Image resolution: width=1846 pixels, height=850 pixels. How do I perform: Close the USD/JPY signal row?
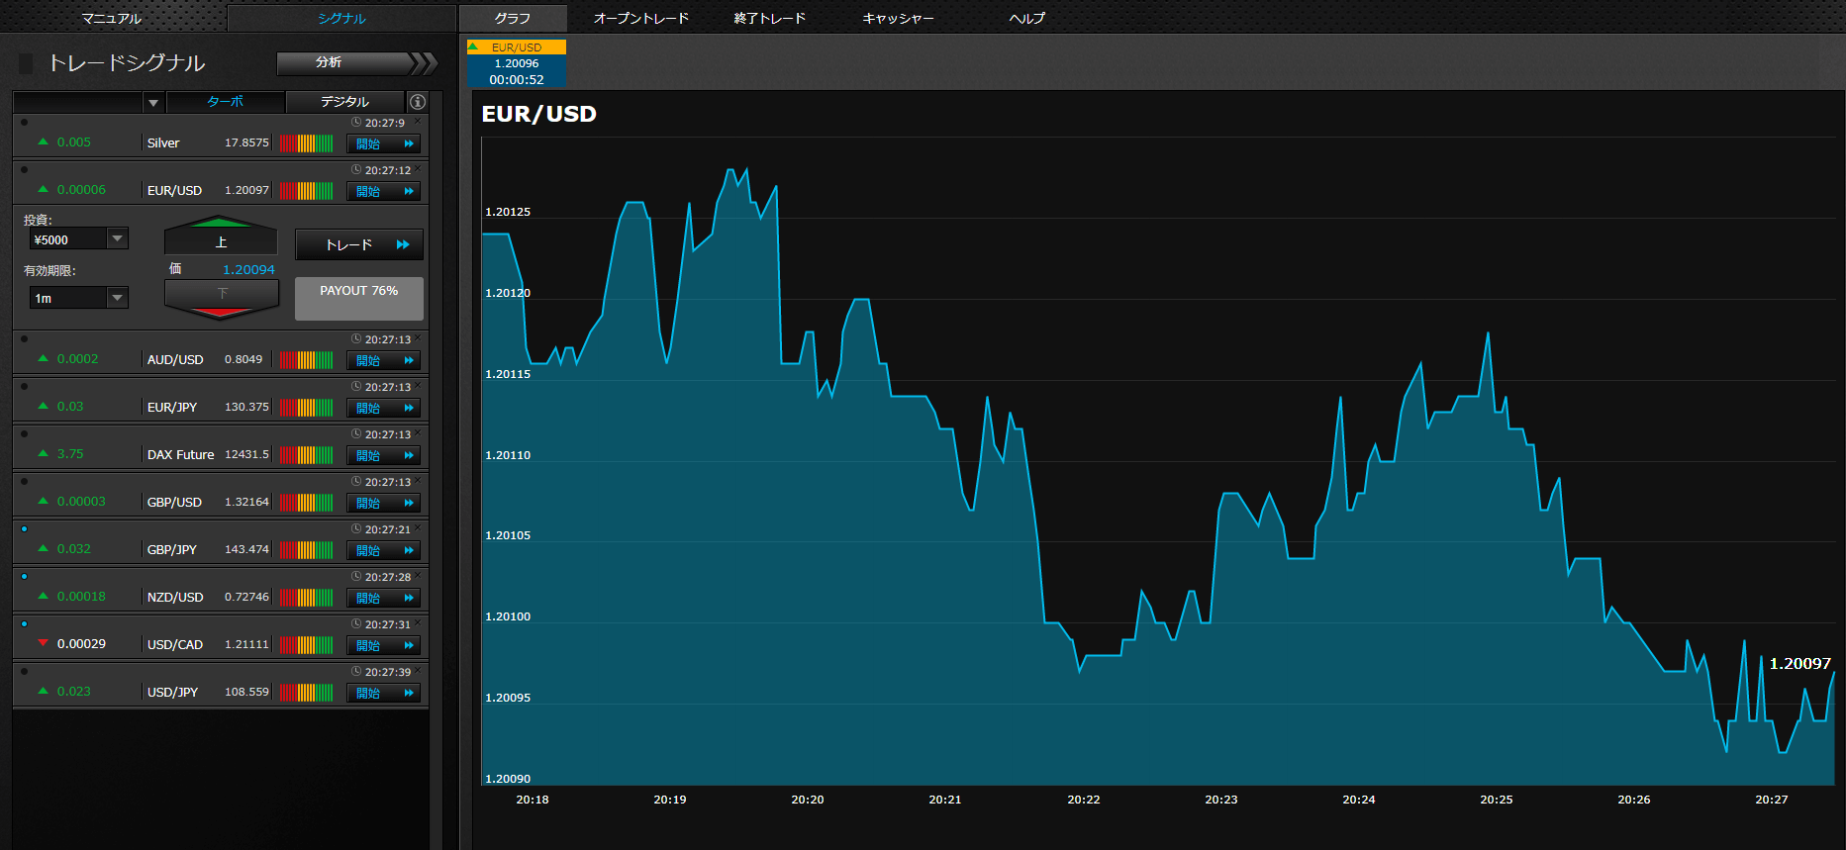pos(418,670)
